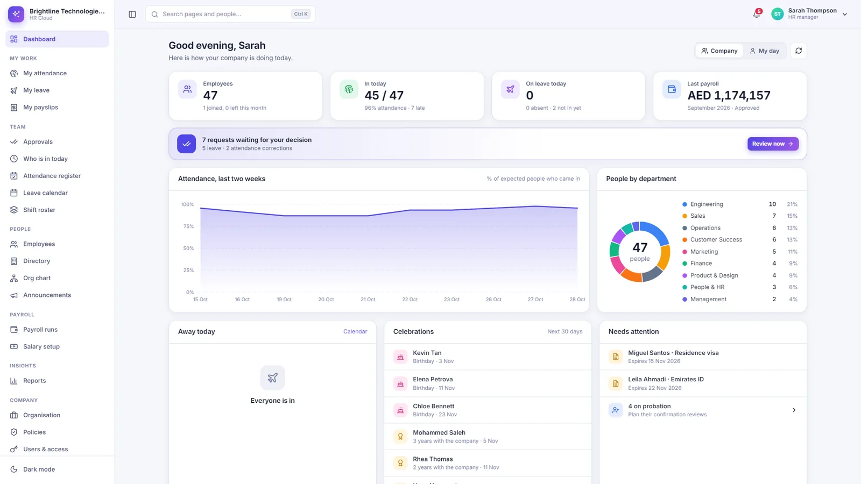Image resolution: width=861 pixels, height=484 pixels.
Task: Click the fingerprint icon on In today card
Action: coord(349,89)
